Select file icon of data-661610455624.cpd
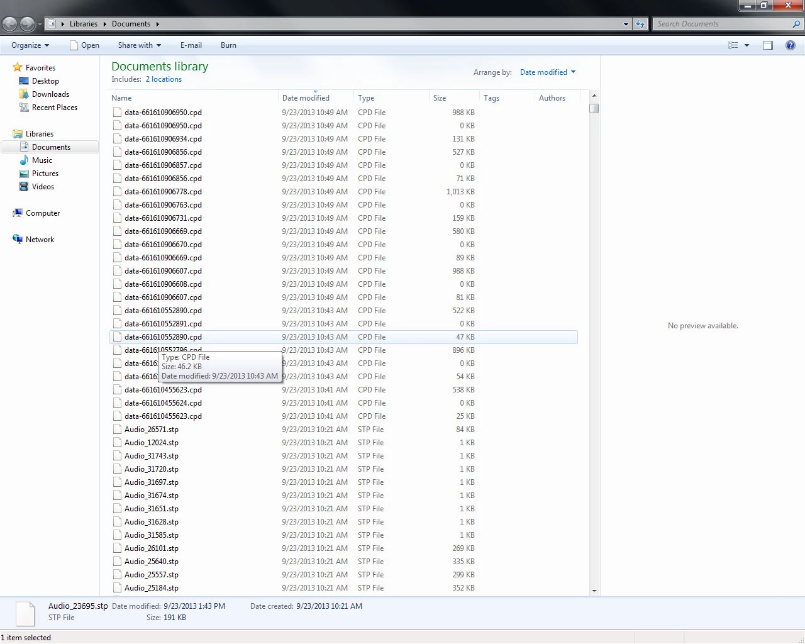Viewport: 805px width, 644px height. pos(117,403)
